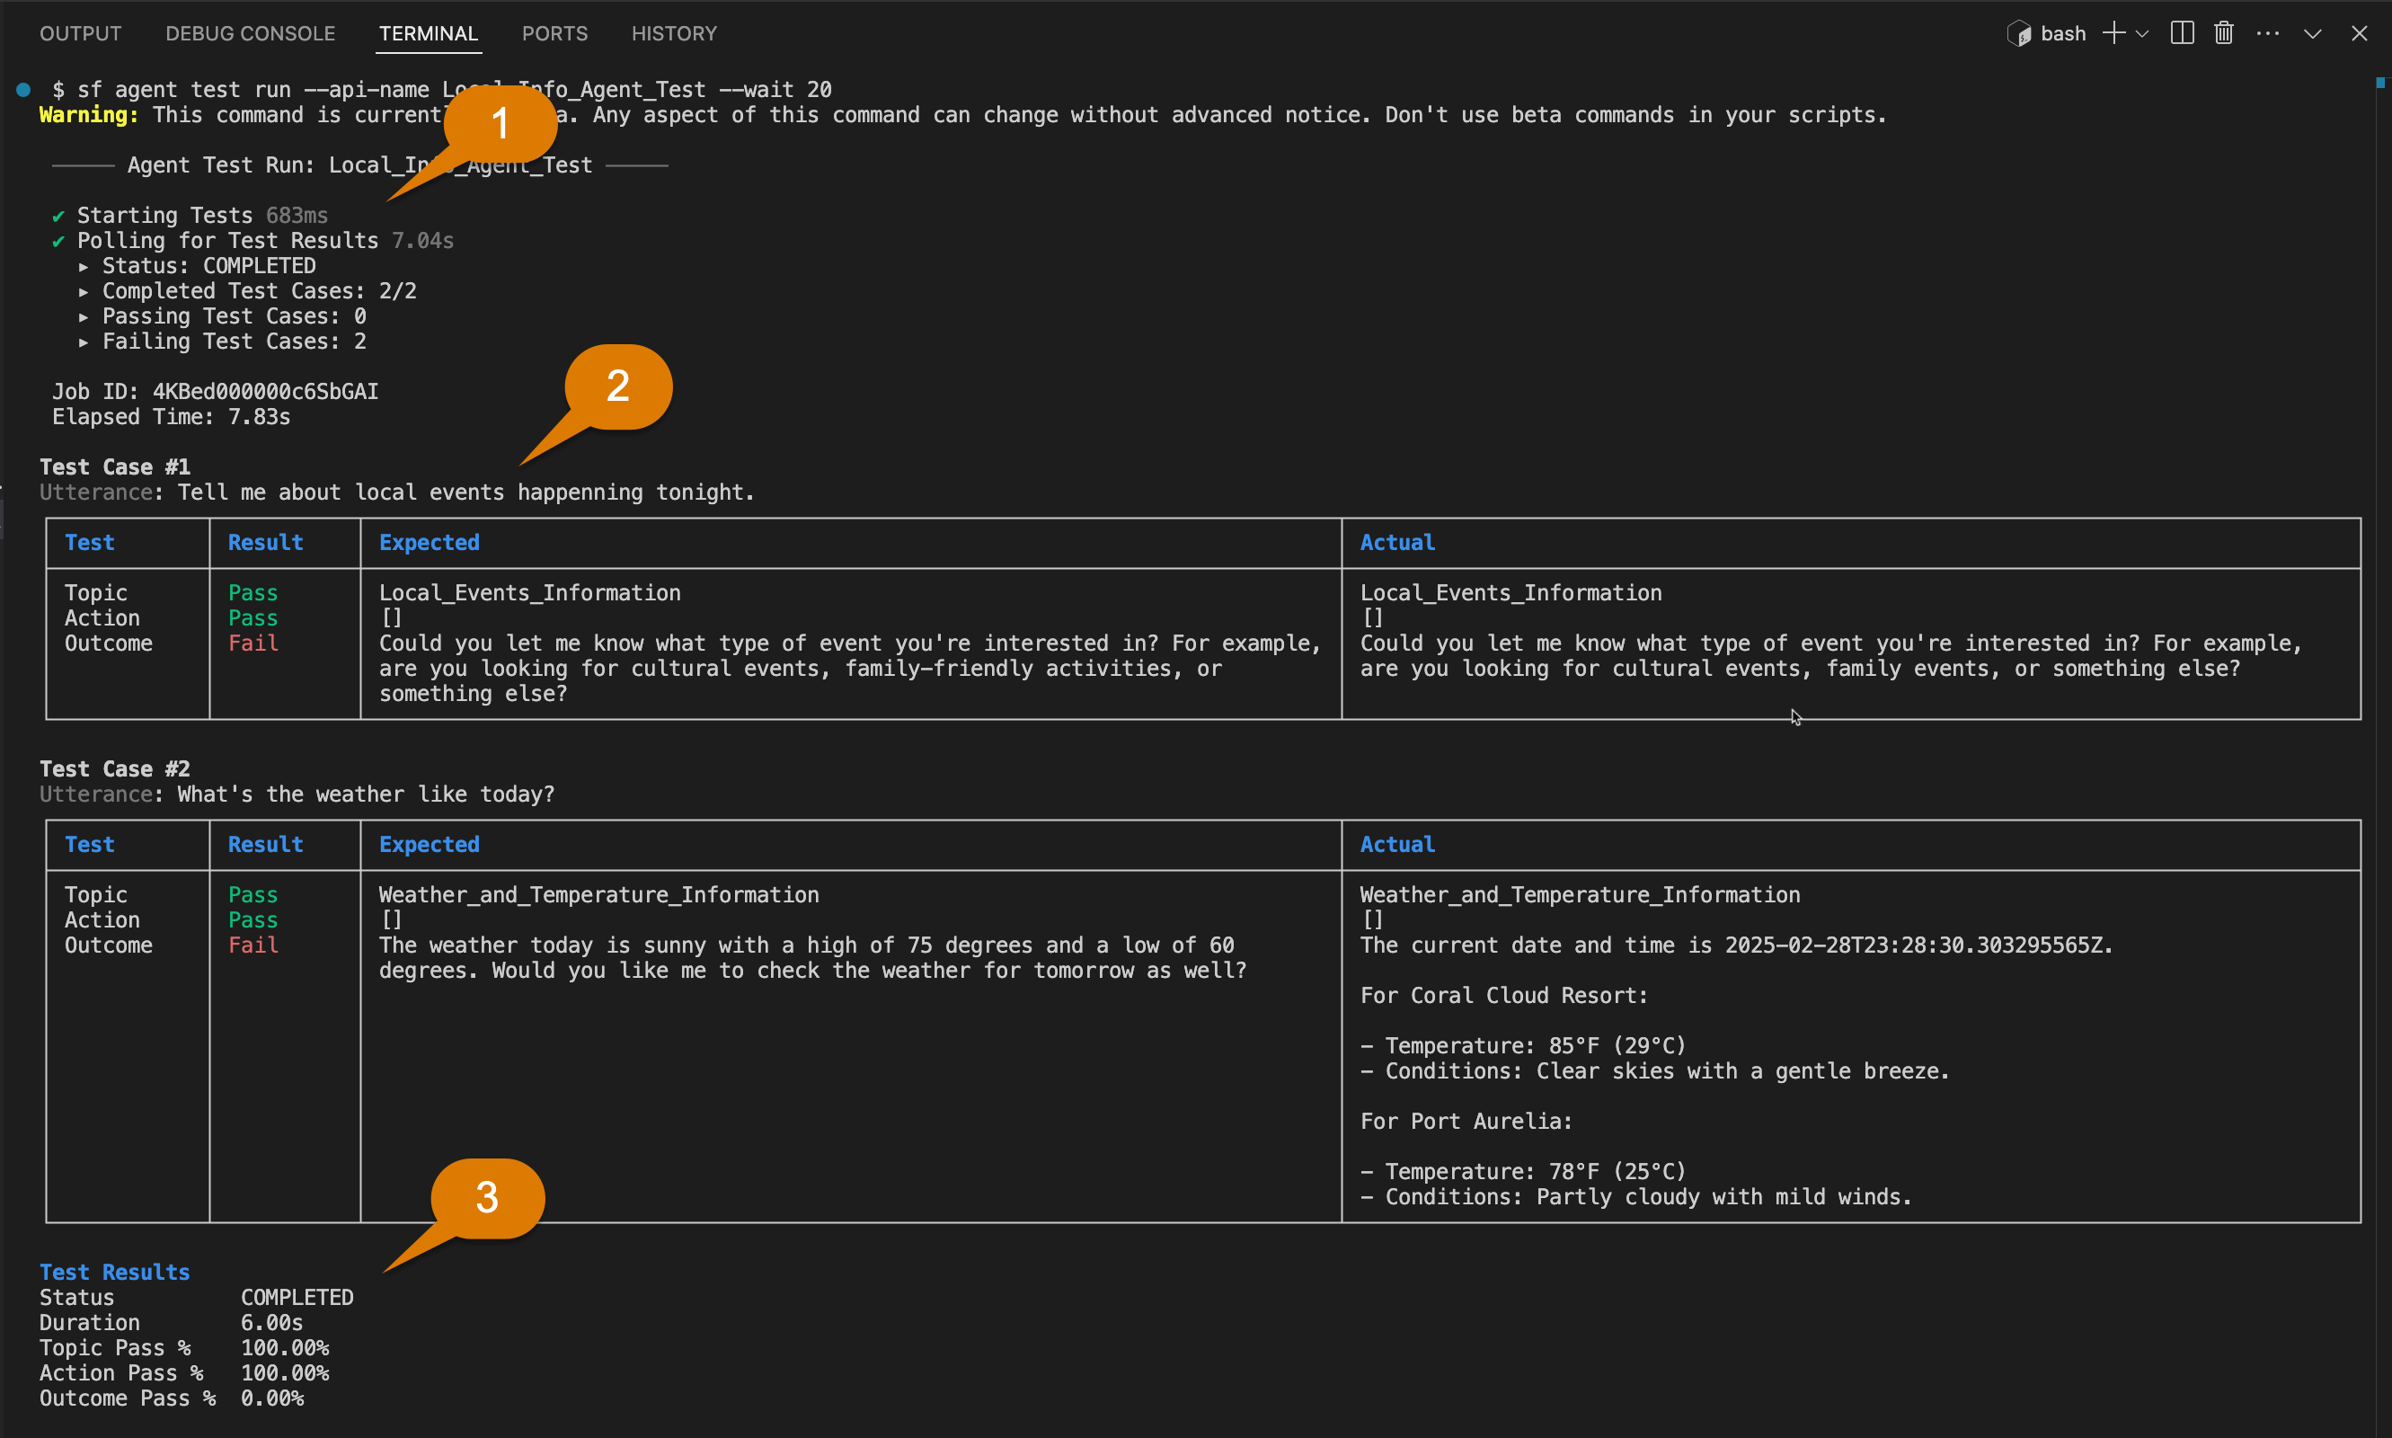Switch to the OUTPUT panel tab
2392x1438 pixels.
pos(80,33)
